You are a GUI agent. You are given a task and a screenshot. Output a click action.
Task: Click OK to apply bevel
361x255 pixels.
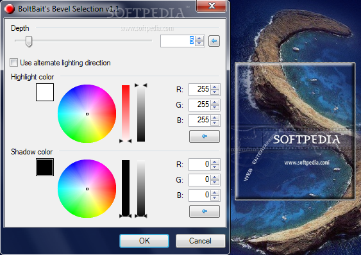[x=144, y=241]
